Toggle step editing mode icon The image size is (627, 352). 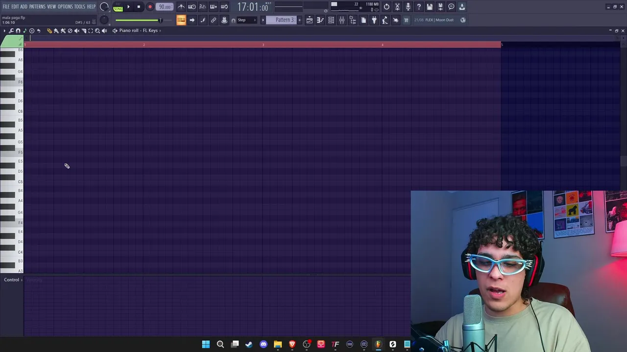pyautogui.click(x=203, y=20)
